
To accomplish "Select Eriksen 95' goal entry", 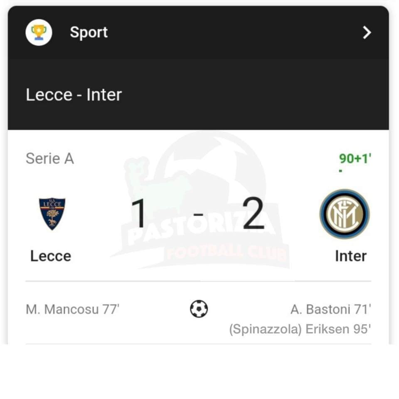I will [x=338, y=329].
